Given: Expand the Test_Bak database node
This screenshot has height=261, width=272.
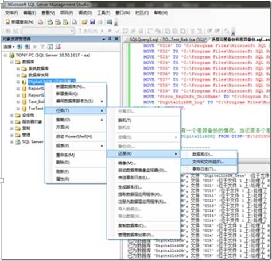Looking at the screenshot, I should 18,102.
